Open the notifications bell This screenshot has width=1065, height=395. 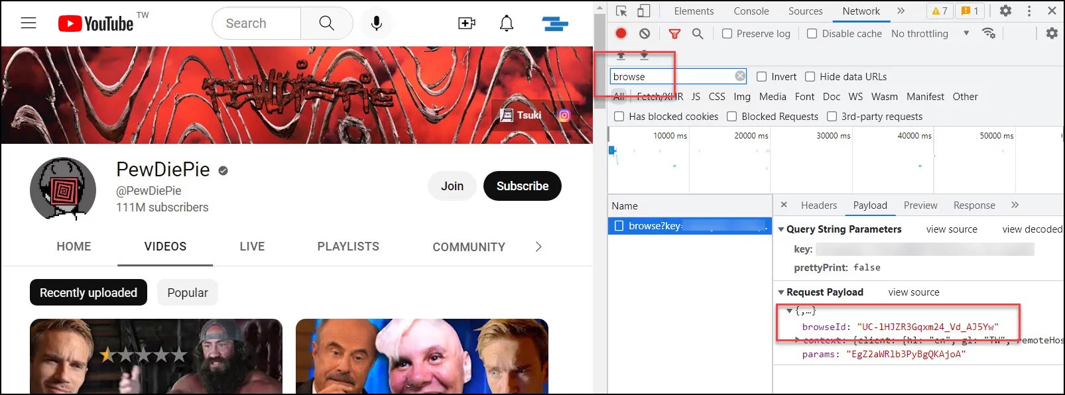(507, 23)
